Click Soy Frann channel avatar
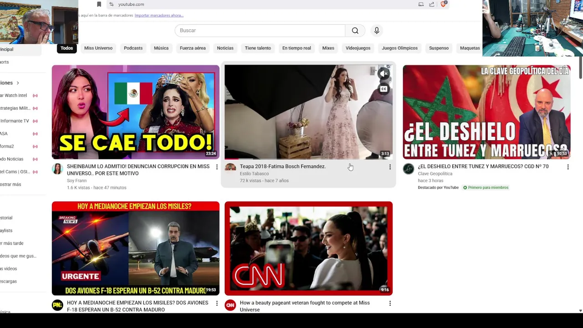This screenshot has height=328, width=583. pos(57,169)
